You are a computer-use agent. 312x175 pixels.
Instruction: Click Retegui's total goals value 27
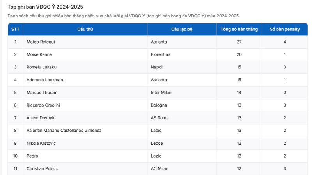[239, 42]
